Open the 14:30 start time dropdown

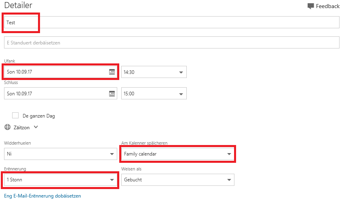pos(154,72)
